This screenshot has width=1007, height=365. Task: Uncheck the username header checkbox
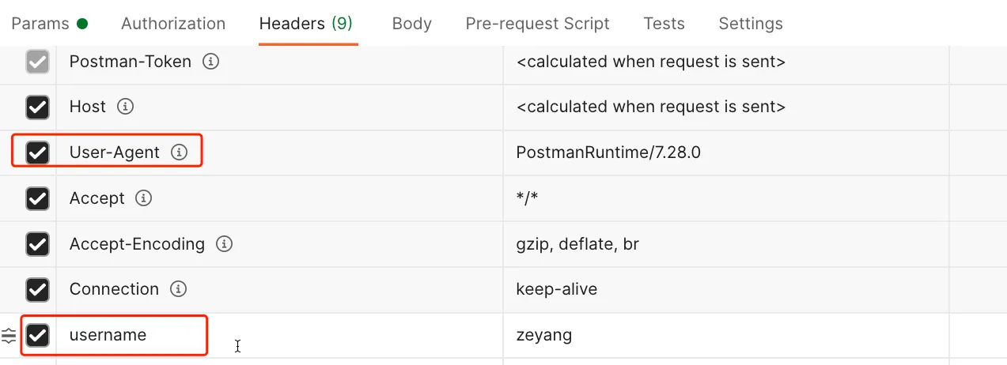coord(37,335)
